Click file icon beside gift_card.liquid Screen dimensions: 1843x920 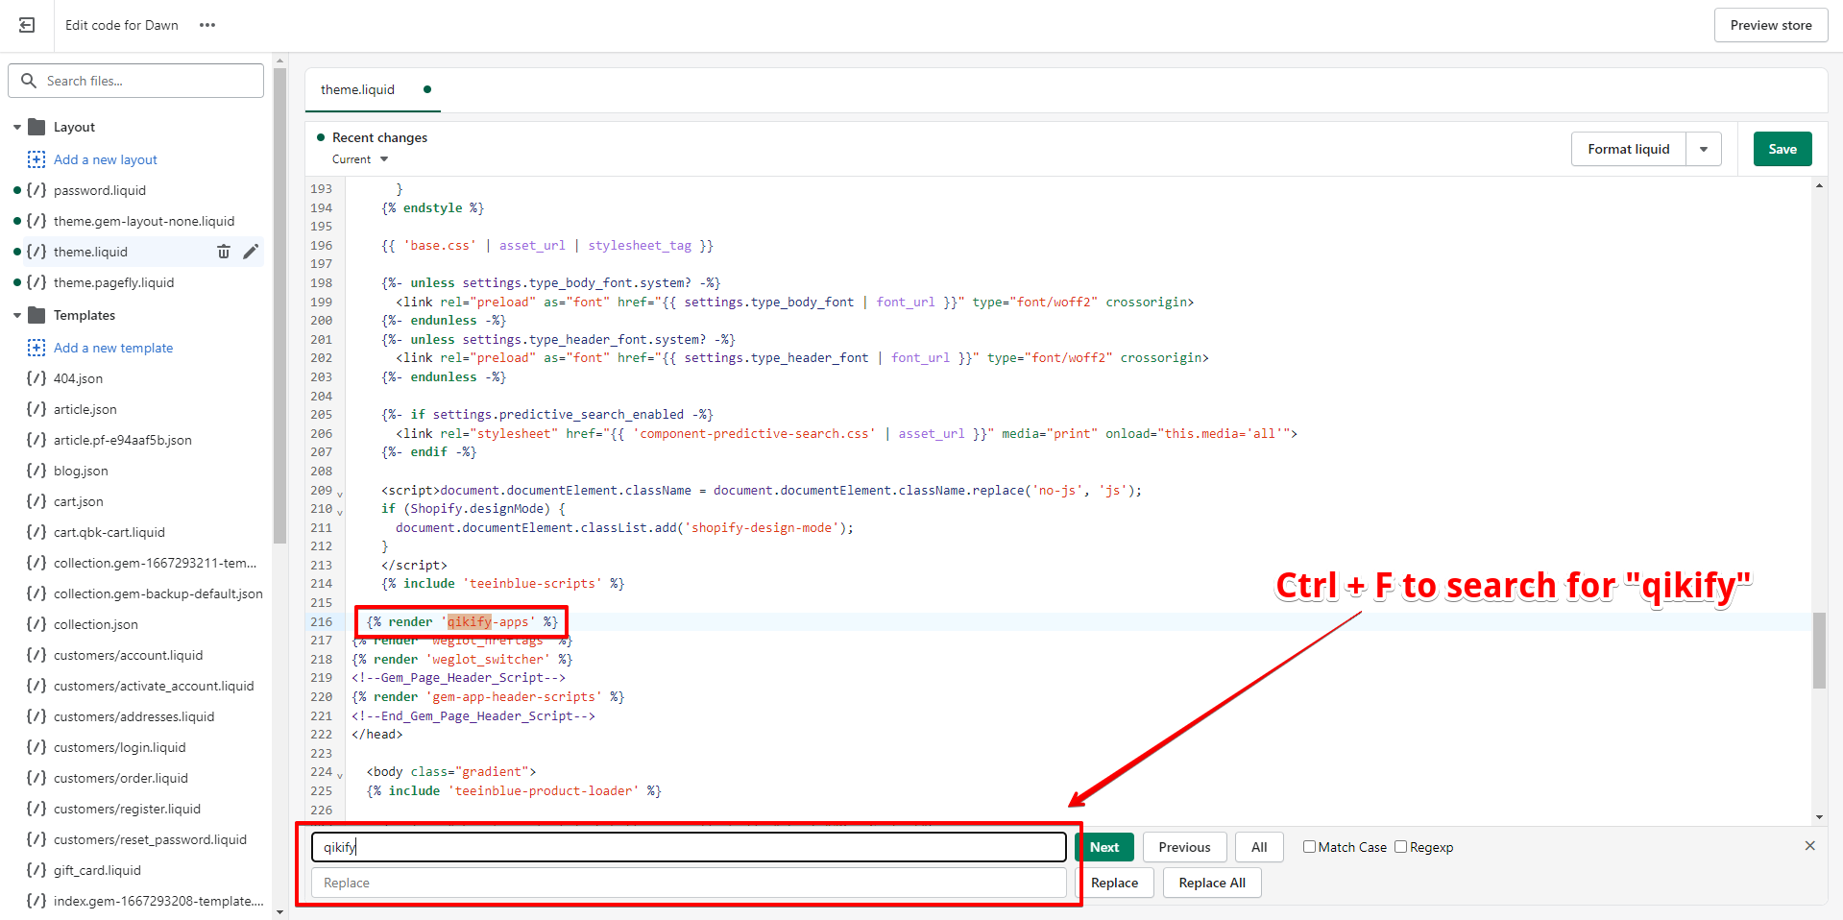tap(36, 870)
